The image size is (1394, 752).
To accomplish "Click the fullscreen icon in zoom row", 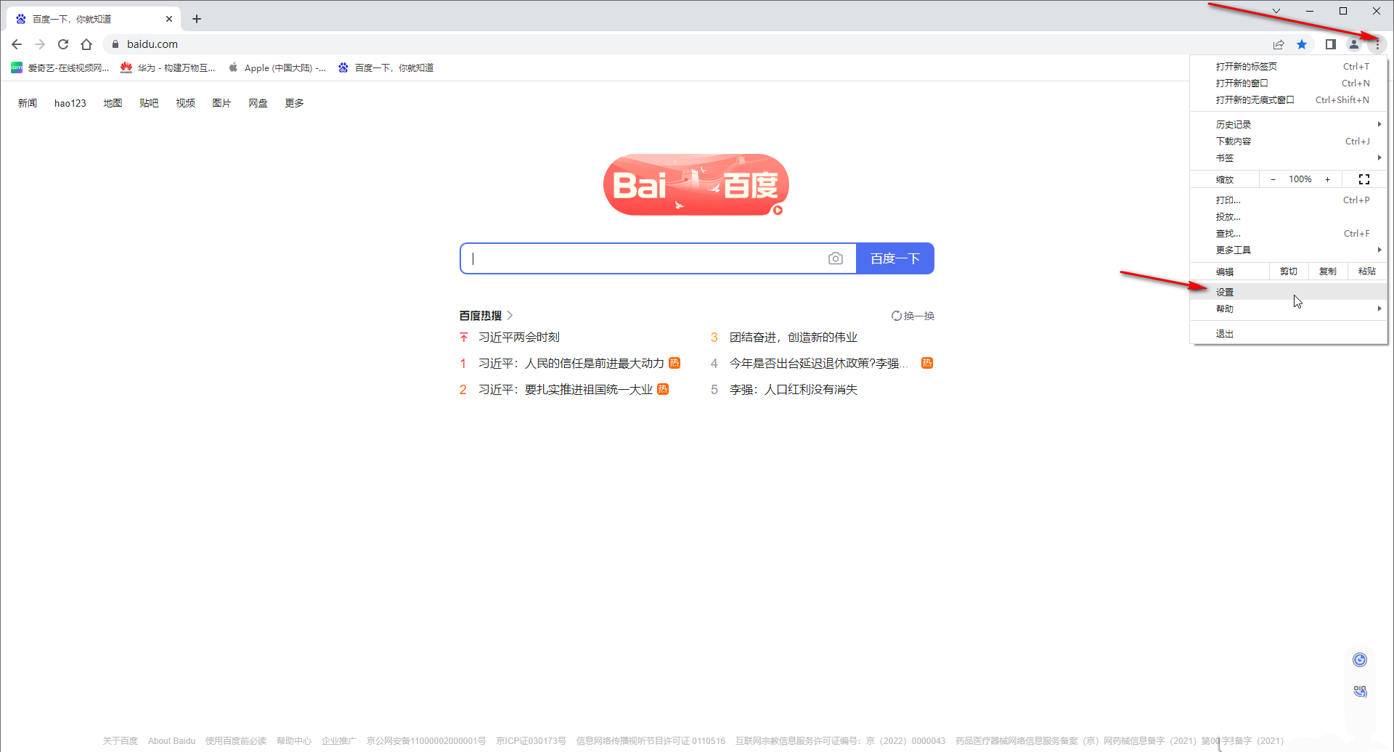I will point(1364,179).
